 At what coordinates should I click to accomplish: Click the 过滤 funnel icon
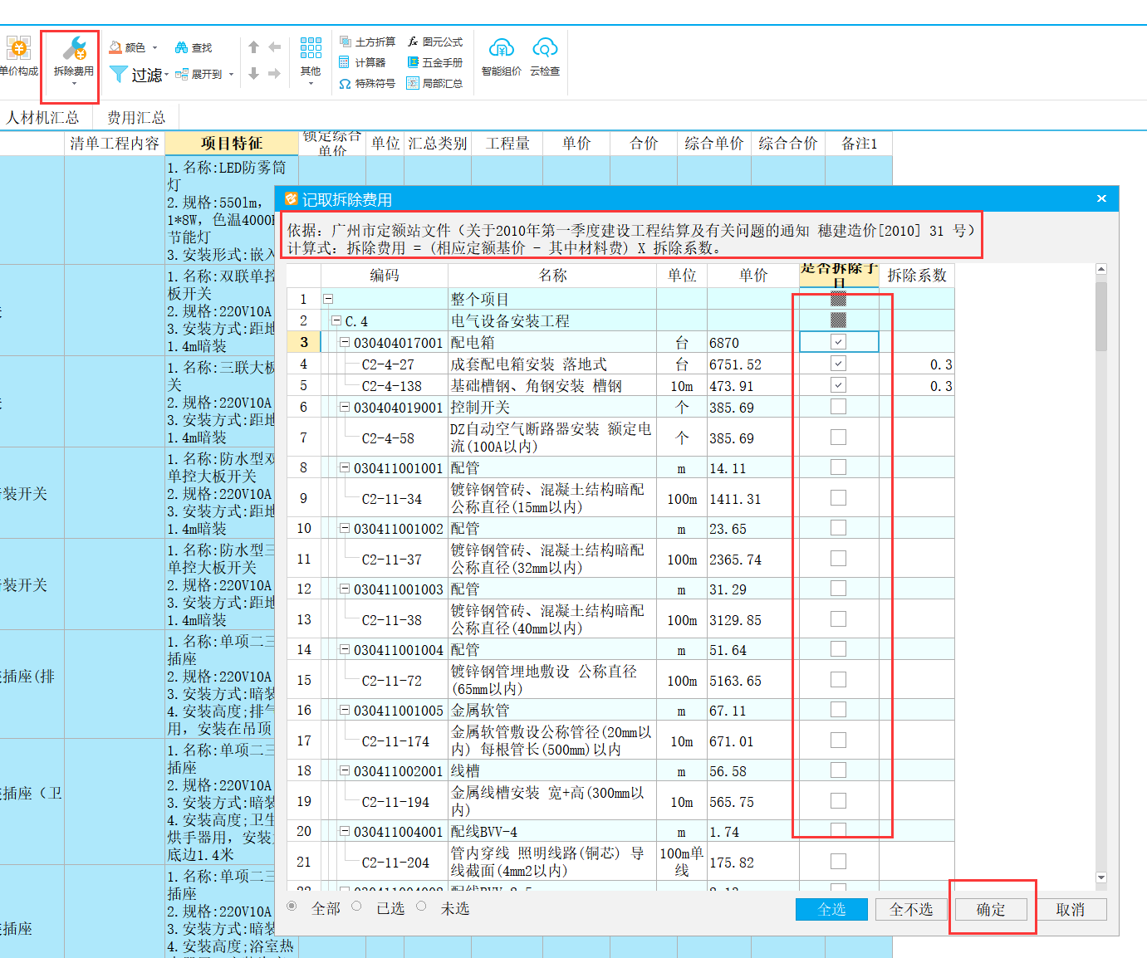[x=119, y=75]
